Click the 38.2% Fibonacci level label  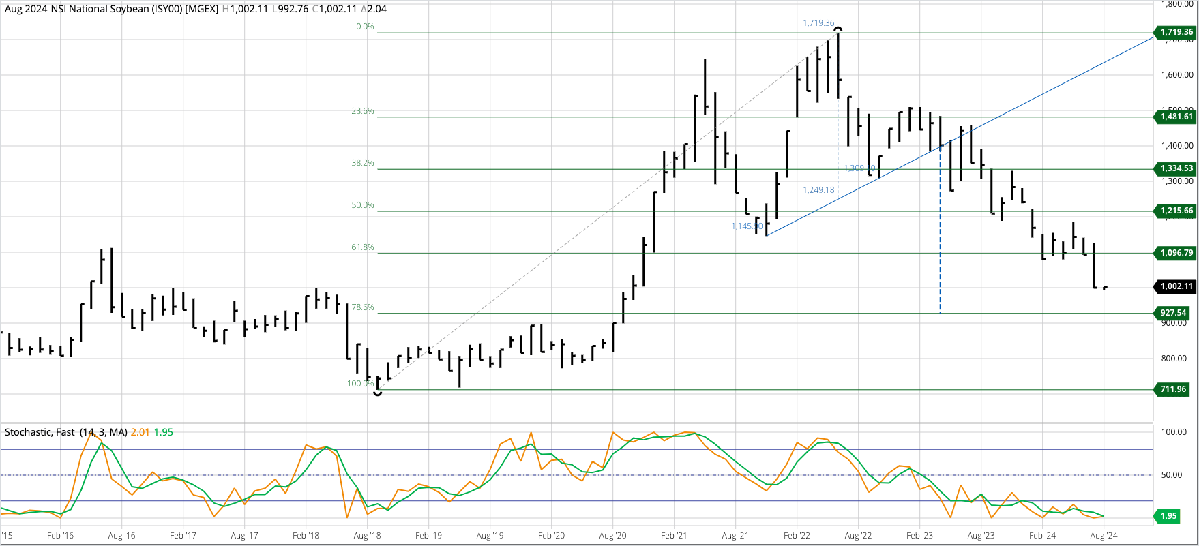click(363, 163)
